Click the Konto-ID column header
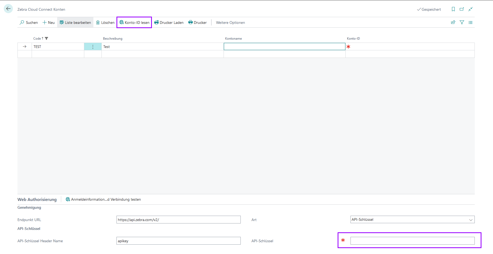Screen dimensions: 493x254 click(x=353, y=39)
